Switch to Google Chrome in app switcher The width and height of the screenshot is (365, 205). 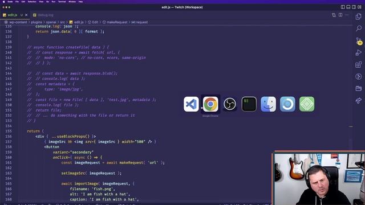click(x=210, y=104)
